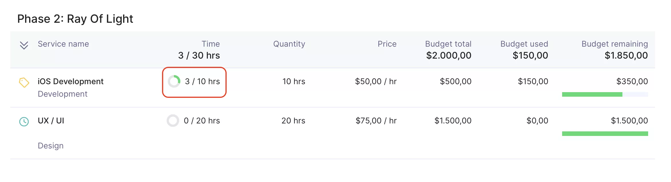Viewport: 671px width, 182px height.
Task: Click the Budget total column header
Action: (448, 44)
